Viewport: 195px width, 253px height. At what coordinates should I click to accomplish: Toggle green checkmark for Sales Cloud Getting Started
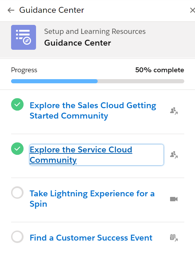click(x=17, y=104)
